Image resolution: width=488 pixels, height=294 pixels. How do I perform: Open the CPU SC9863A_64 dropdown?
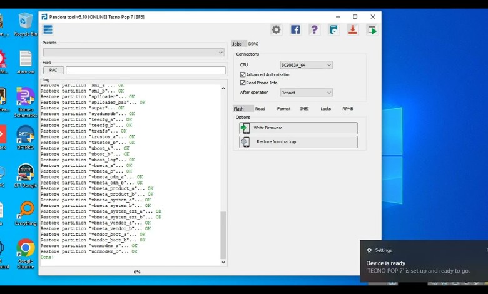[x=306, y=65]
